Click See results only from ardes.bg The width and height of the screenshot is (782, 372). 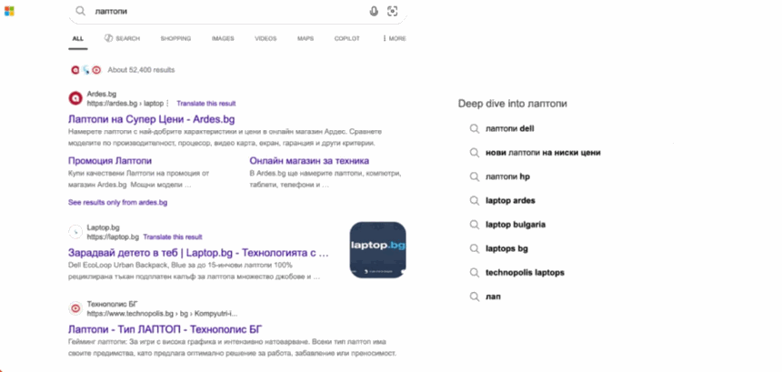(117, 203)
